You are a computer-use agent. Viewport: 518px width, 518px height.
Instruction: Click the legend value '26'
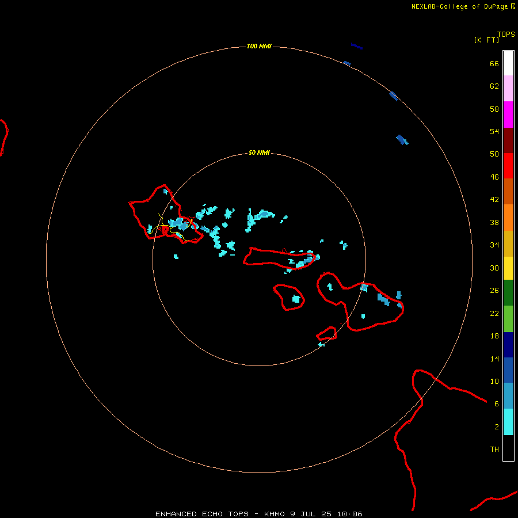coord(494,291)
